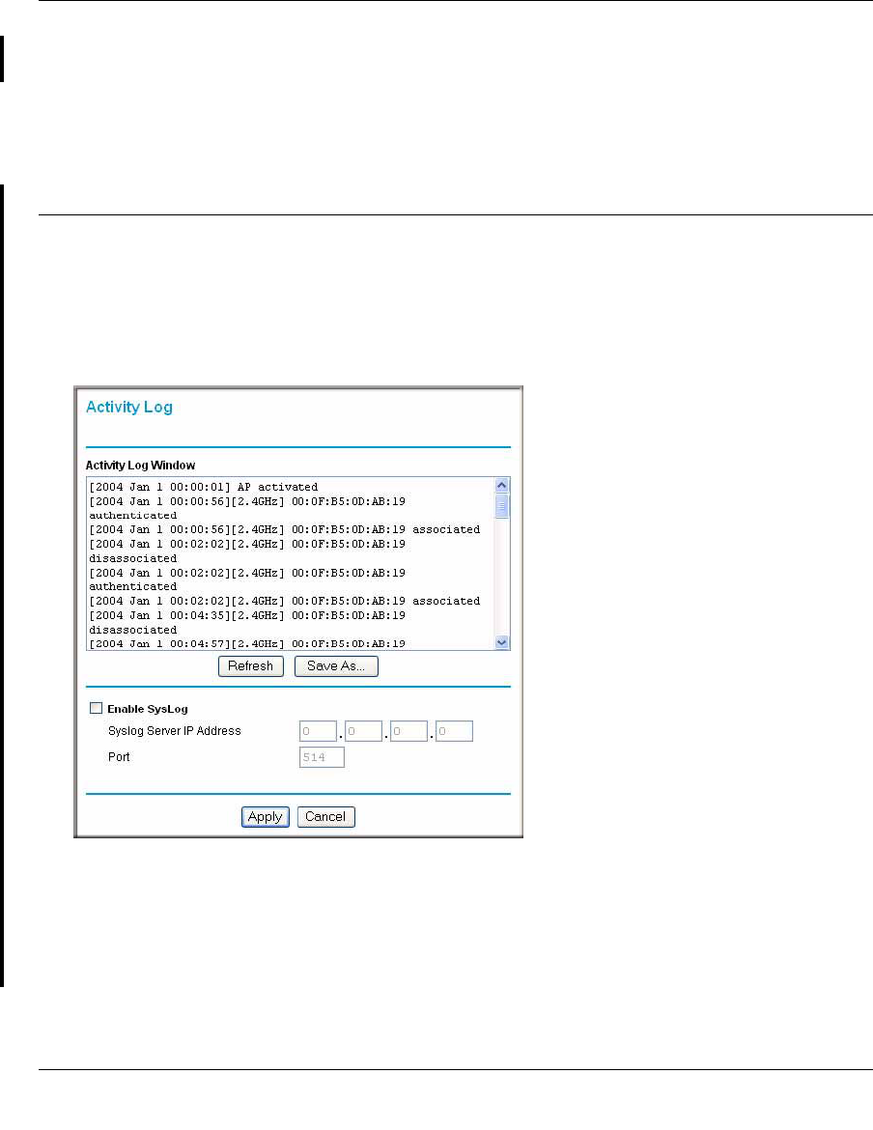Click the Cancel button
Screen dimensions: 873x1130
click(325, 816)
